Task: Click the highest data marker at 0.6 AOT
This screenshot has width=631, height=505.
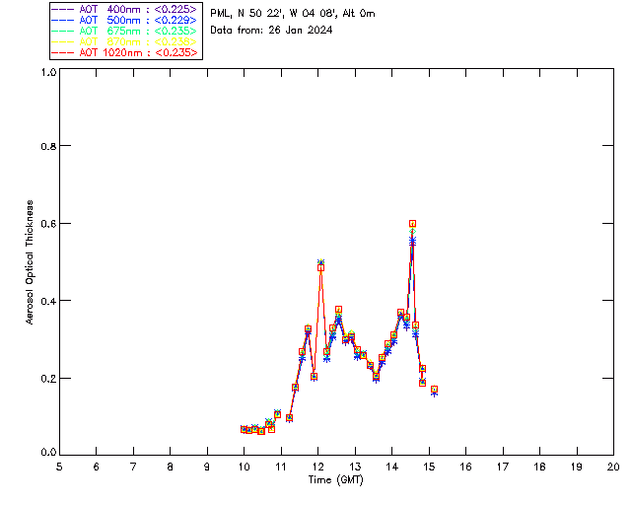Action: tap(412, 224)
